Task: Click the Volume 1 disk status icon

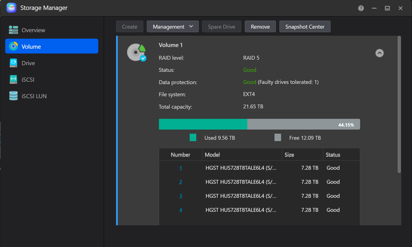Action: [x=136, y=52]
